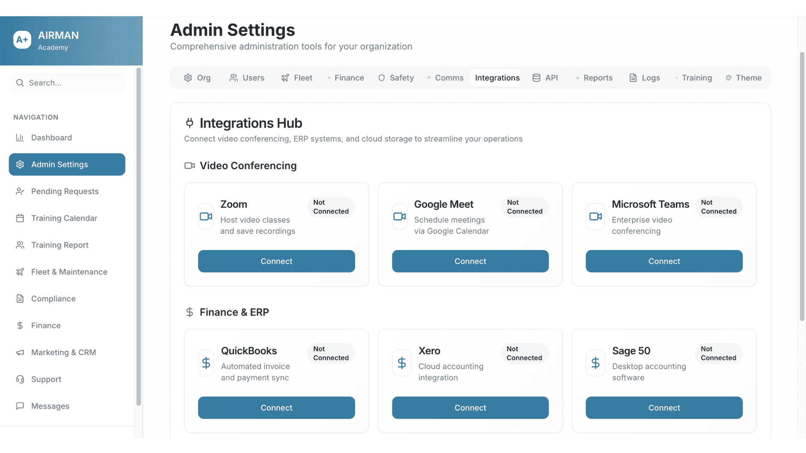Click the Sage 50 dollar icon
The image size is (806, 453).
click(595, 363)
